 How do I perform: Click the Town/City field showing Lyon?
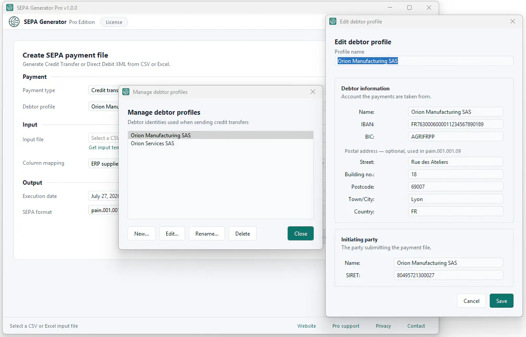tap(456, 199)
